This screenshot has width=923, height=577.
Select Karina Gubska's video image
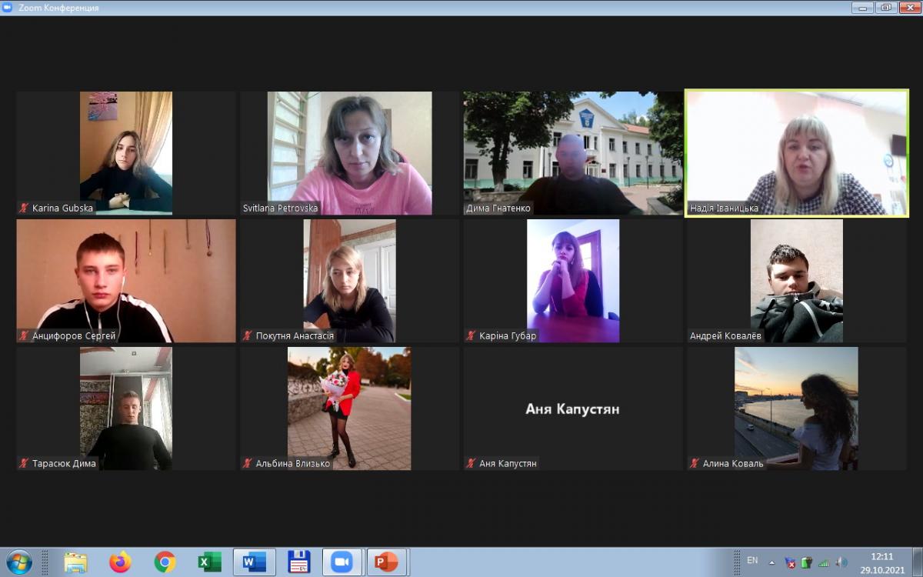126,153
